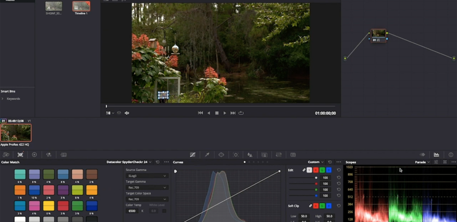Open the Sizing palette
The image size is (457, 222).
pos(278,155)
